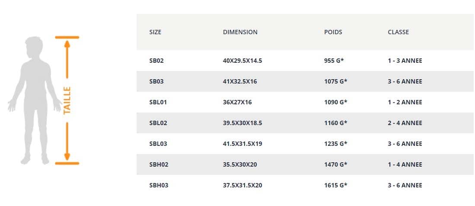Screen dimensions: 475x206
Task: Select the SBL03 size label
Action: (158, 144)
